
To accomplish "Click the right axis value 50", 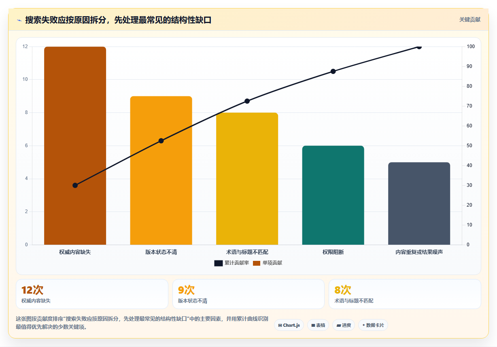I will click(x=469, y=146).
